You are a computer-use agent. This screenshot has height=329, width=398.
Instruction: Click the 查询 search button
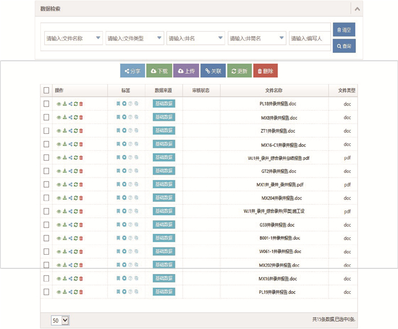click(x=344, y=46)
